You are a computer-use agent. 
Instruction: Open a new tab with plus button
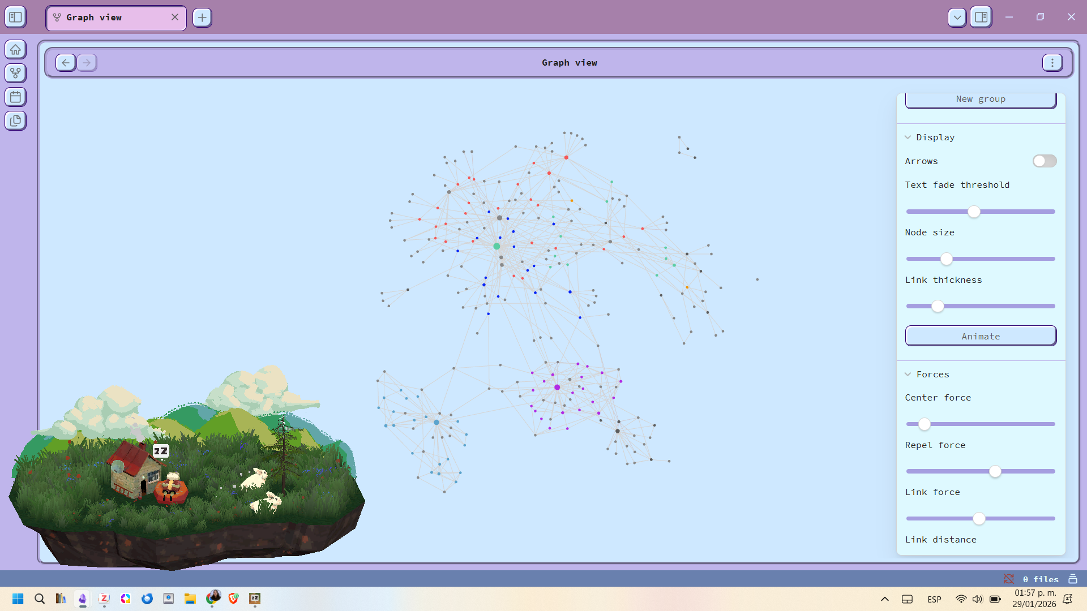[202, 18]
